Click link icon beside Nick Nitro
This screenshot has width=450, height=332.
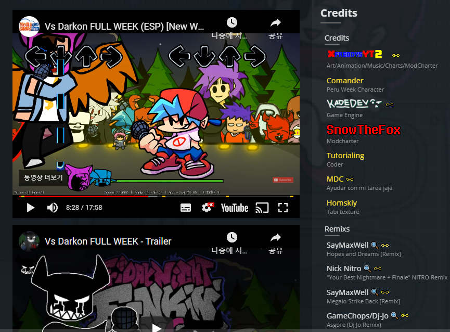click(378, 269)
